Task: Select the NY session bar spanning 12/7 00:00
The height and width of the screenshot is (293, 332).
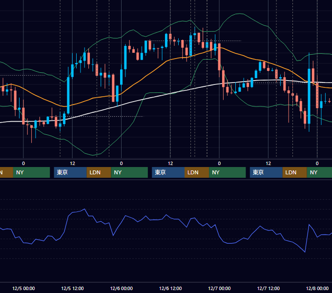Action: (x=227, y=172)
